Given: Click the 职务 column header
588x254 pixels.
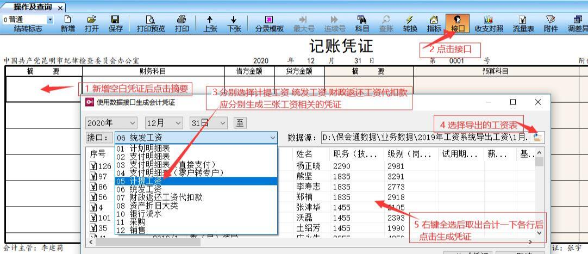Looking at the screenshot, I should [x=357, y=154].
